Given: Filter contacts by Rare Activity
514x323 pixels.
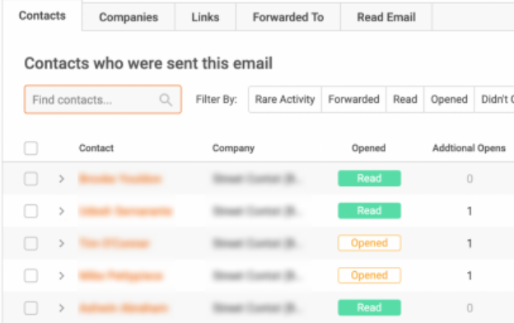Looking at the screenshot, I should click(285, 100).
